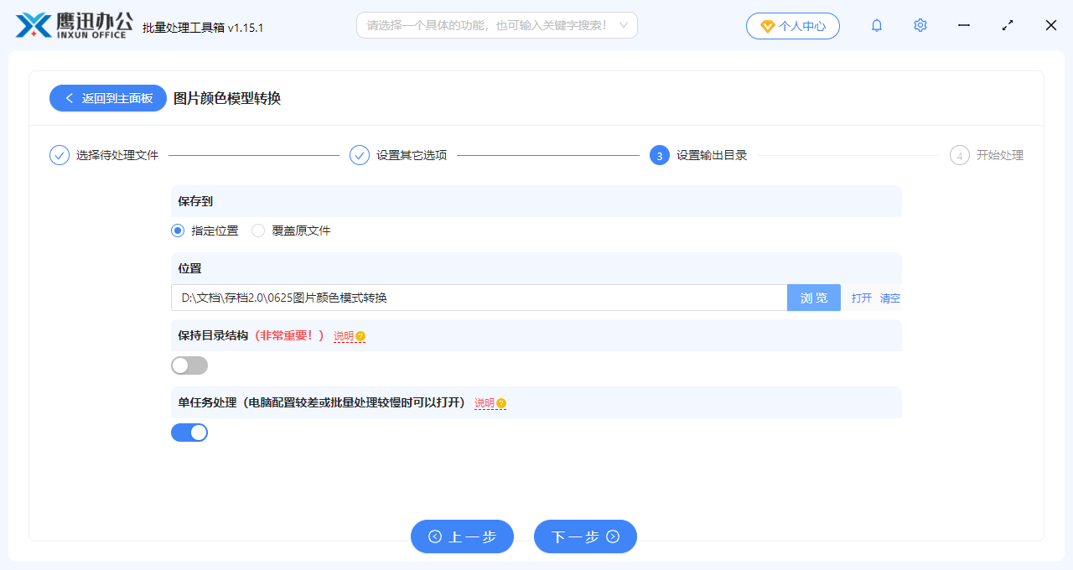Click 打开 link to open folder
Image resolution: width=1073 pixels, height=570 pixels.
[862, 298]
